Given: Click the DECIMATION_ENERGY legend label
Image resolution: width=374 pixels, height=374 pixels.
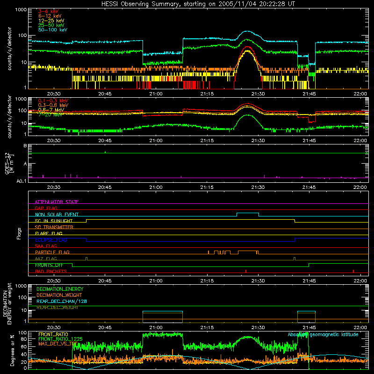Looking at the screenshot, I should coord(60,289).
